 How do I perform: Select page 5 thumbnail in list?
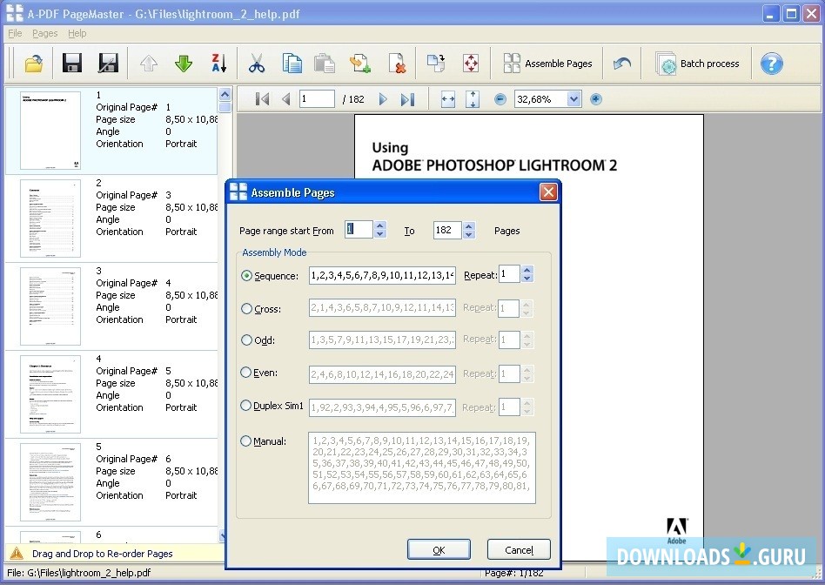[x=50, y=481]
